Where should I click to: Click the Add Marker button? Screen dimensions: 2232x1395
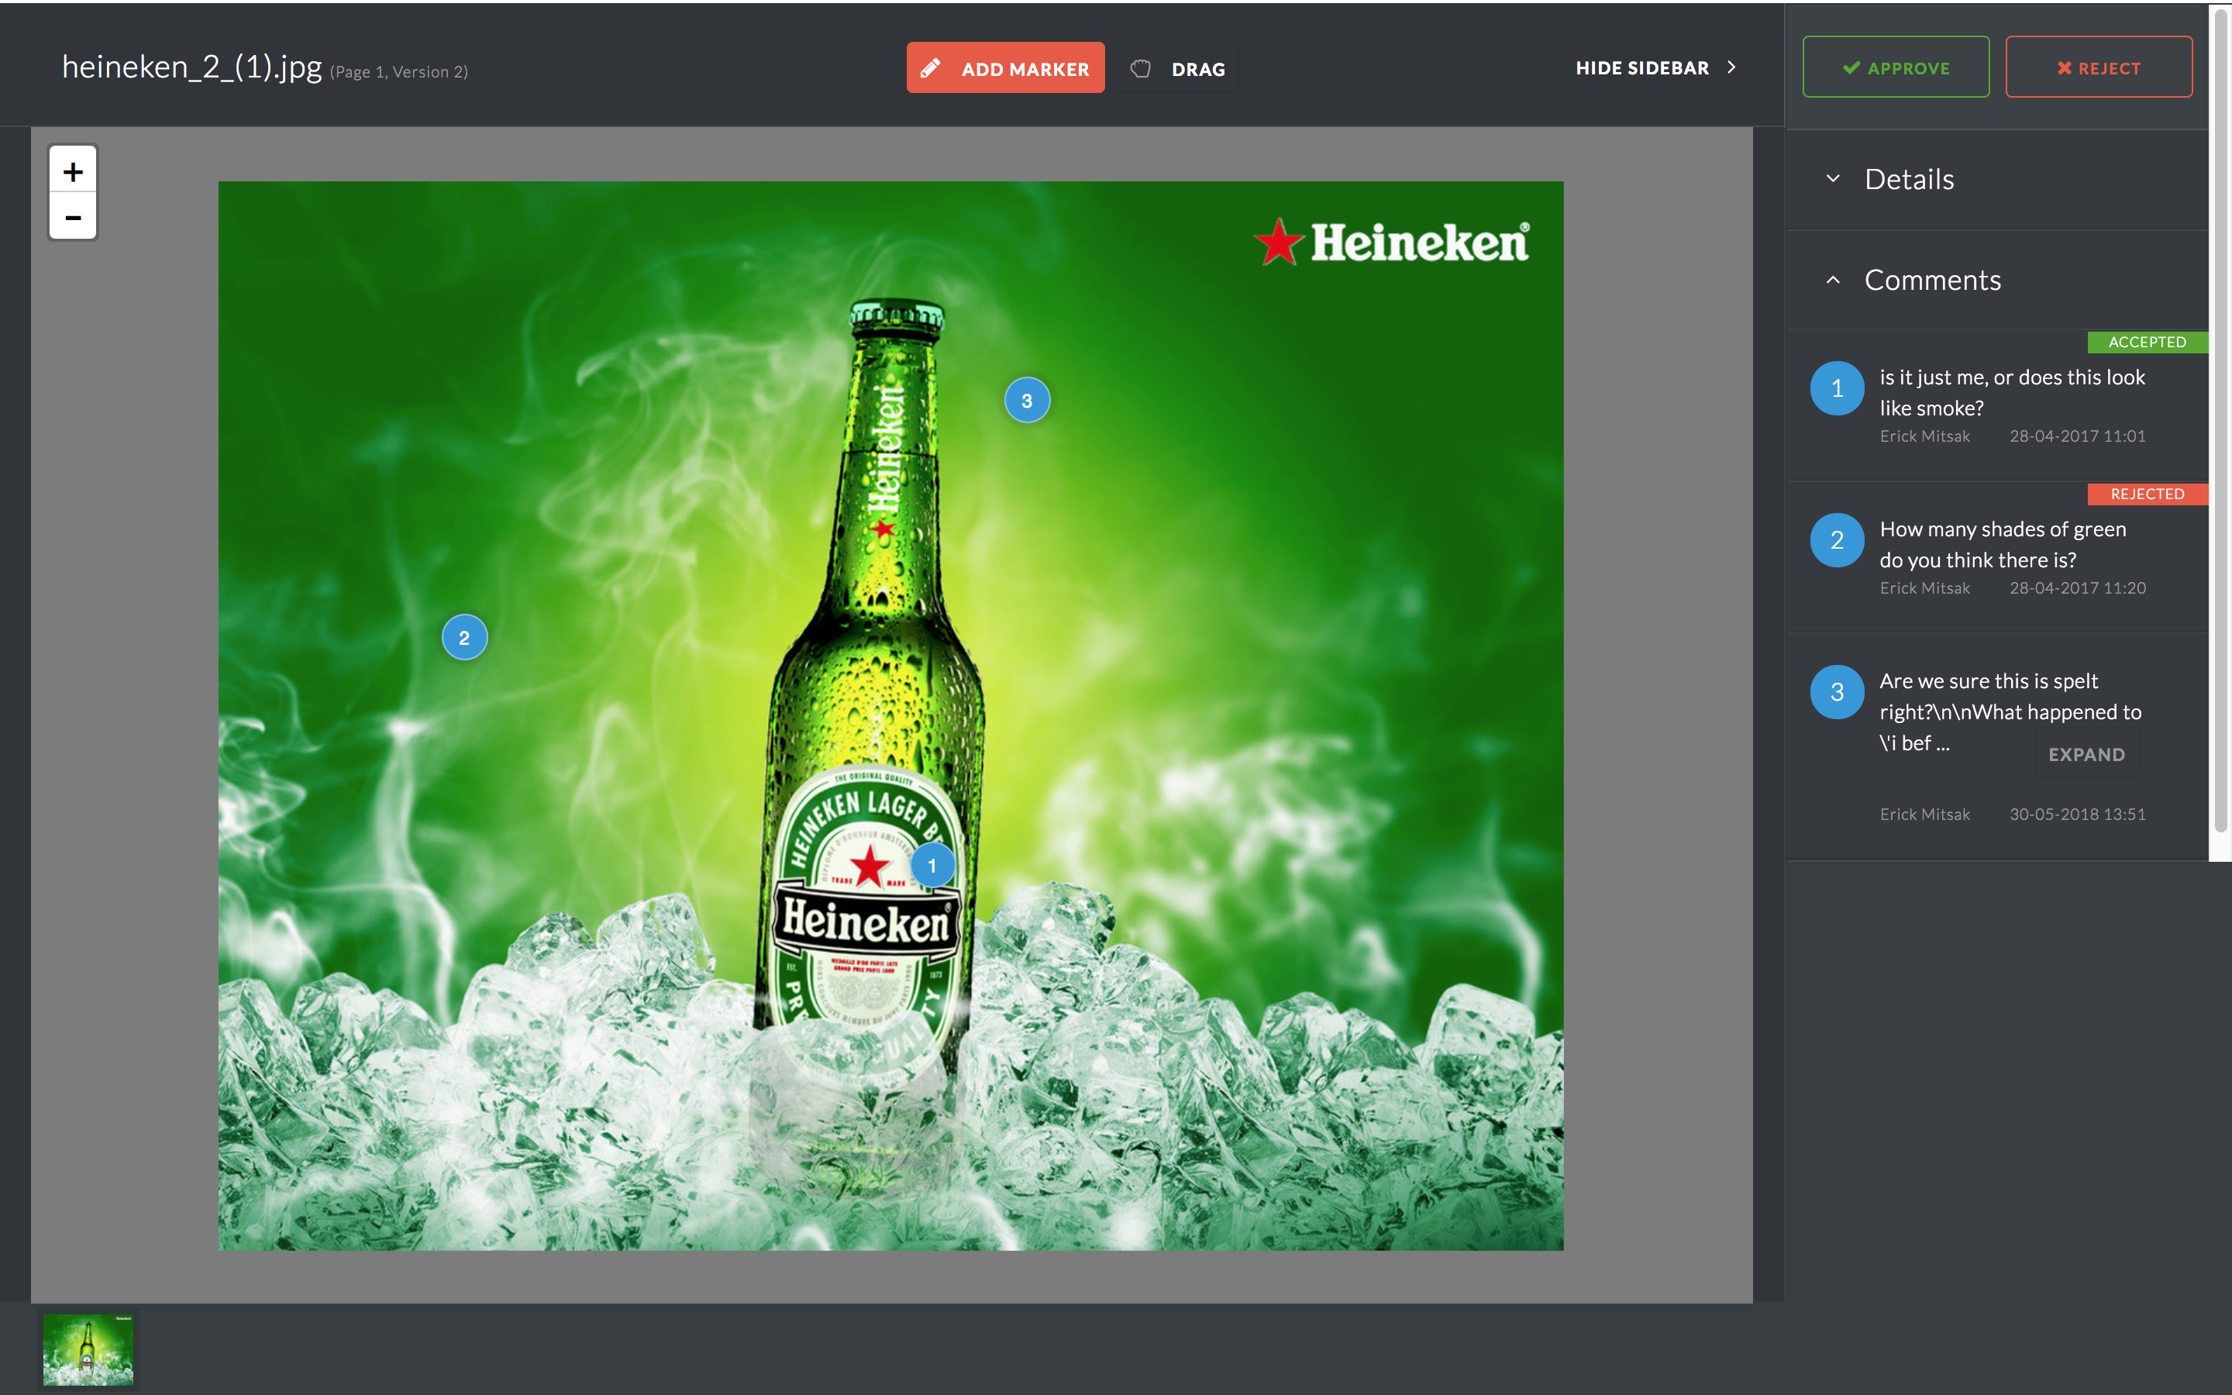point(1005,68)
